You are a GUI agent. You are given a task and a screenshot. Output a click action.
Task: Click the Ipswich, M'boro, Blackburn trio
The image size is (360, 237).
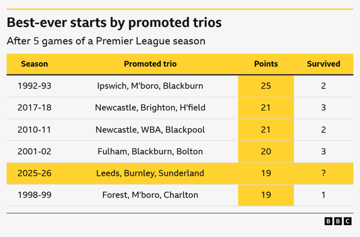pyautogui.click(x=150, y=86)
